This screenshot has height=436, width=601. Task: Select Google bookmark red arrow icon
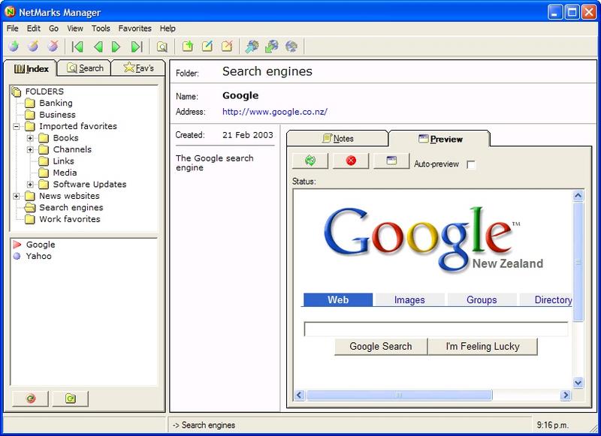tap(17, 244)
